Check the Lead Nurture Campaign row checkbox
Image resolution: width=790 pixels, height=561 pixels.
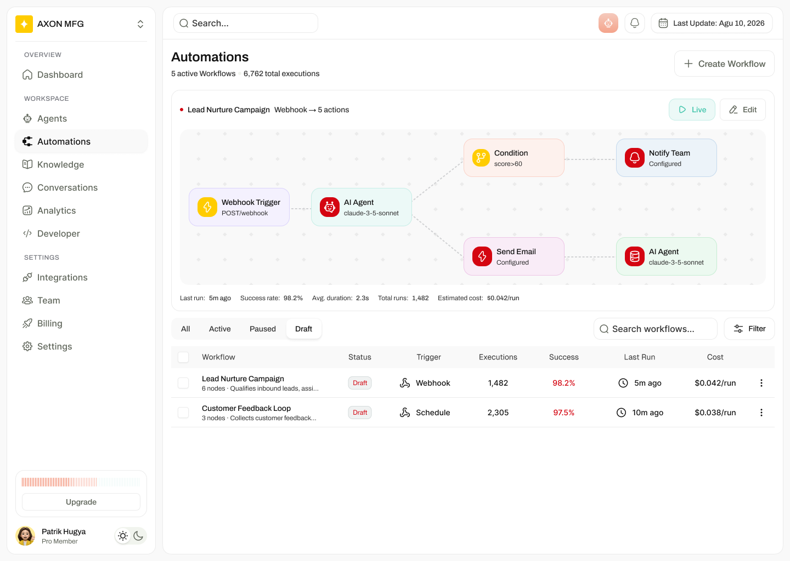coord(183,383)
